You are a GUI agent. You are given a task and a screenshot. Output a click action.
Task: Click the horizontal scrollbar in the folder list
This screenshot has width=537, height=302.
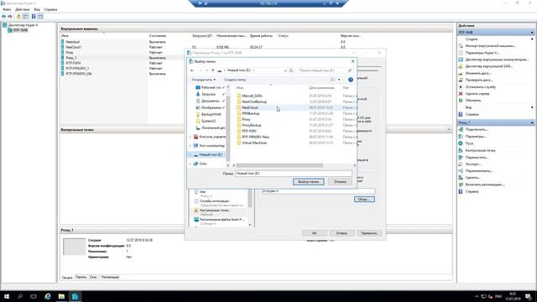coord(279,165)
